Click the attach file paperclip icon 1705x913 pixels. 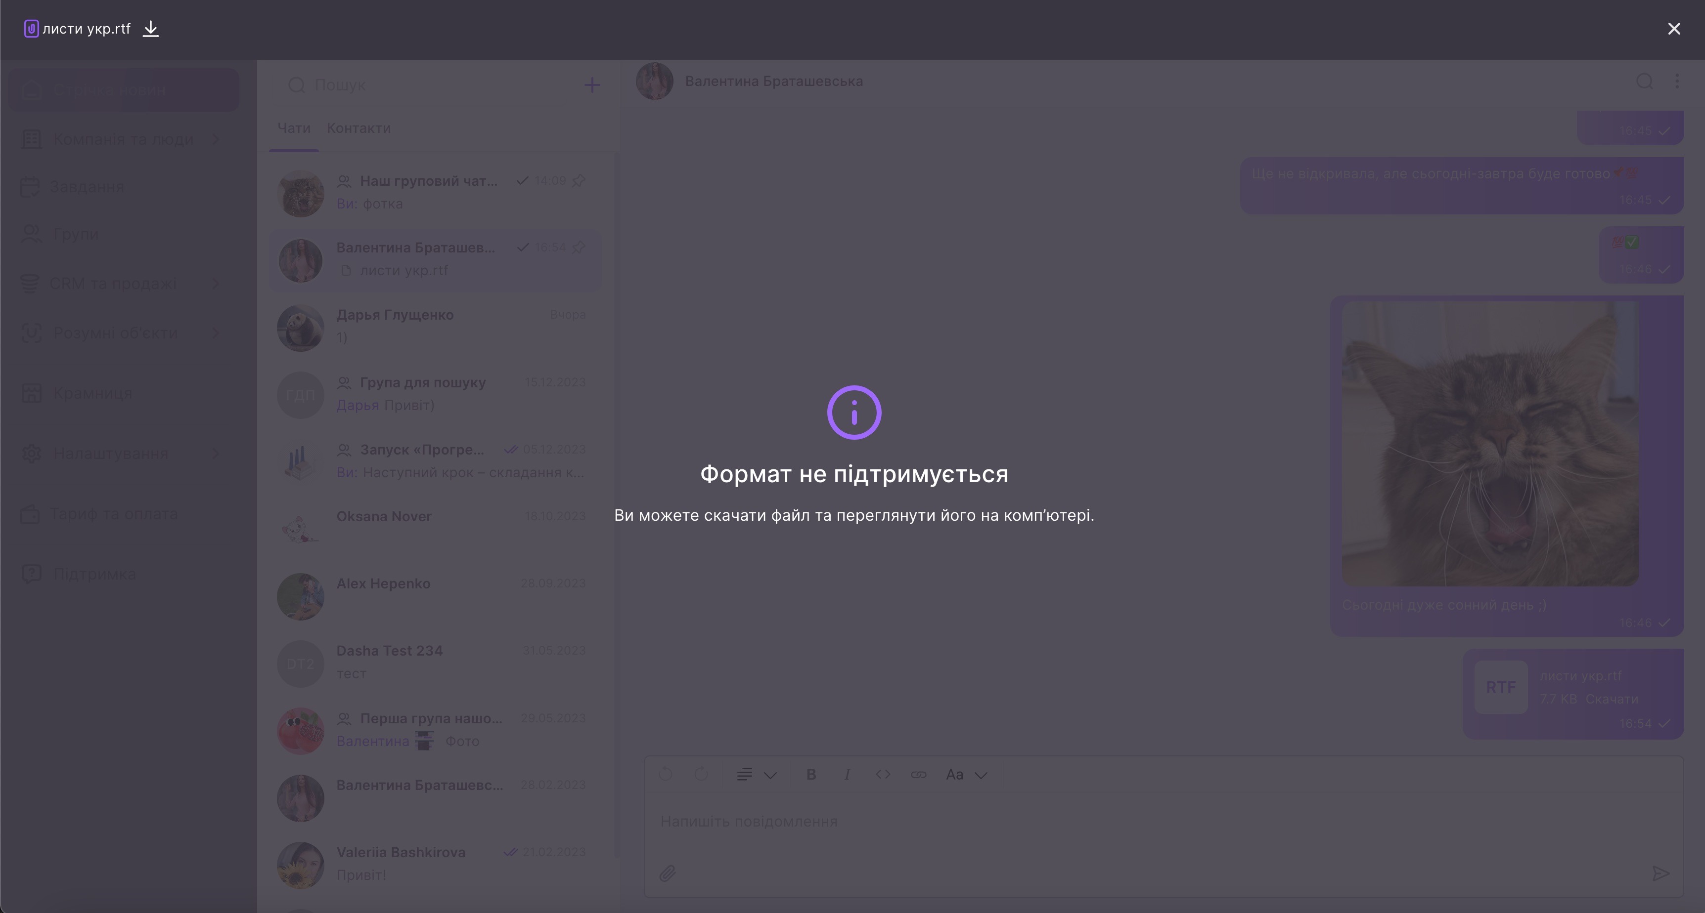pyautogui.click(x=667, y=874)
